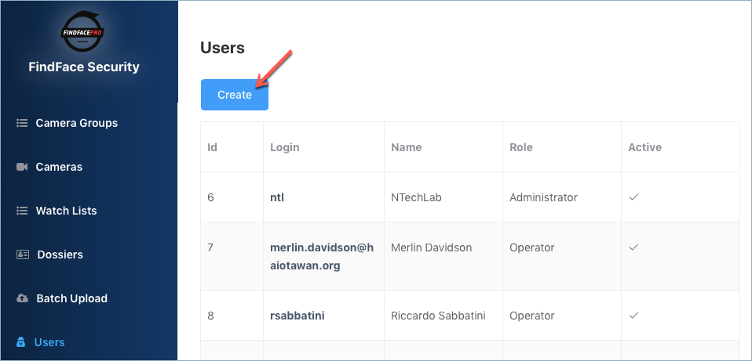752x361 pixels.
Task: Click the Cameras video icon
Action: point(22,167)
